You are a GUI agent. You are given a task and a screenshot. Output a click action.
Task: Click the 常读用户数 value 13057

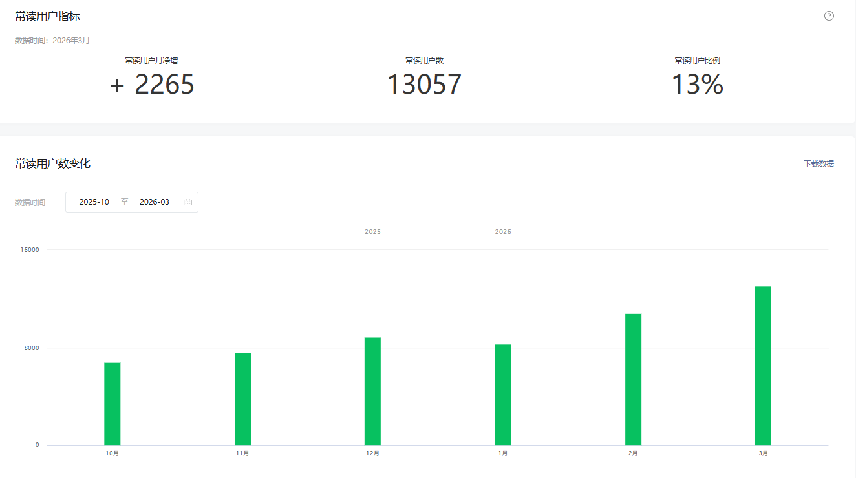[x=424, y=85]
